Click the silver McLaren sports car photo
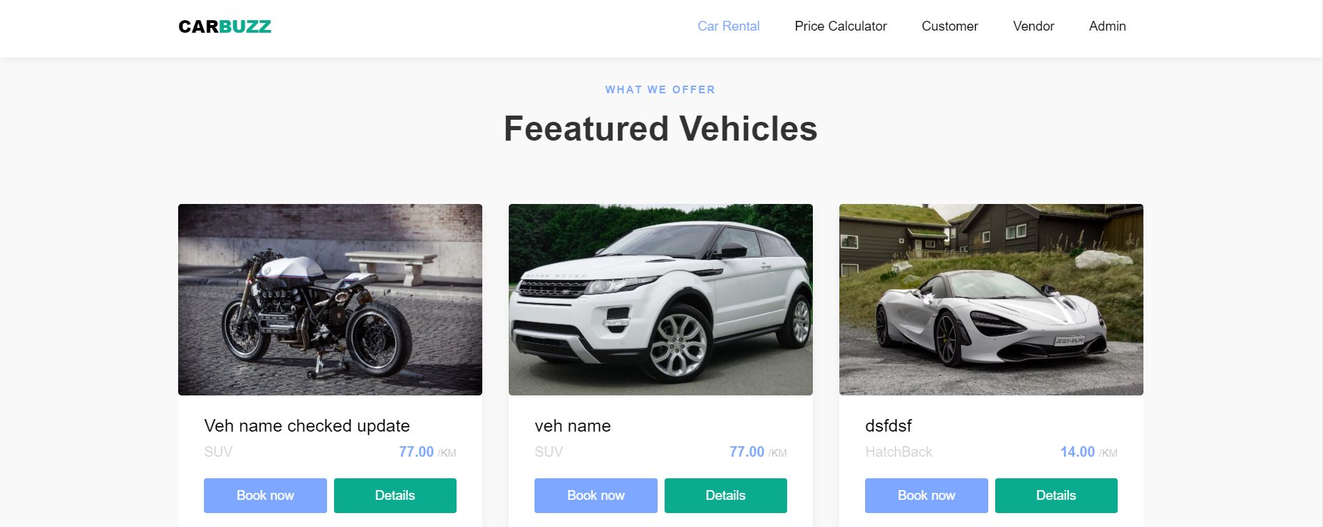 tap(991, 299)
